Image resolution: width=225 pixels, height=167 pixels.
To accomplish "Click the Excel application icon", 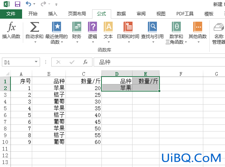I will pos(7,4).
